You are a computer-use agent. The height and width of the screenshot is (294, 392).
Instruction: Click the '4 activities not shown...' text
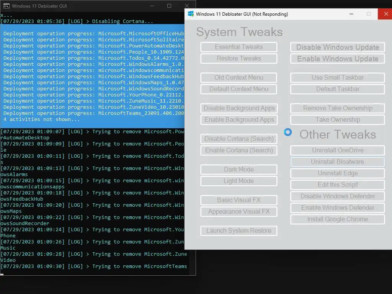coord(41,119)
